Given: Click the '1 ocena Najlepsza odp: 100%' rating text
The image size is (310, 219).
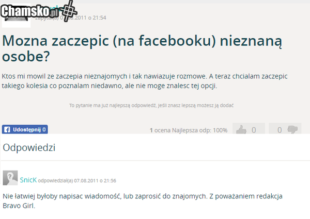Looking at the screenshot, I should coord(188,130).
